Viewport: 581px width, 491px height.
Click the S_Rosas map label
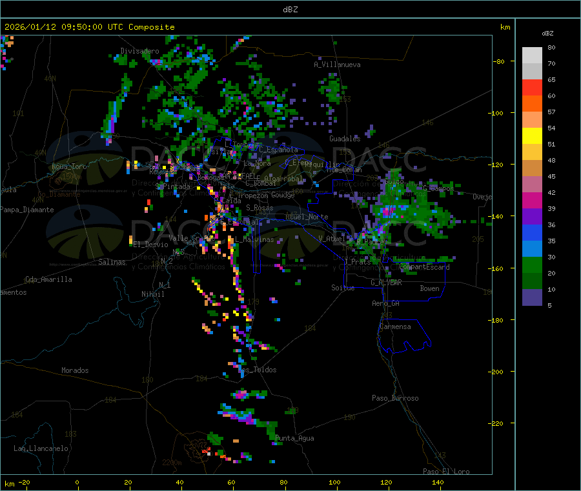click(260, 208)
